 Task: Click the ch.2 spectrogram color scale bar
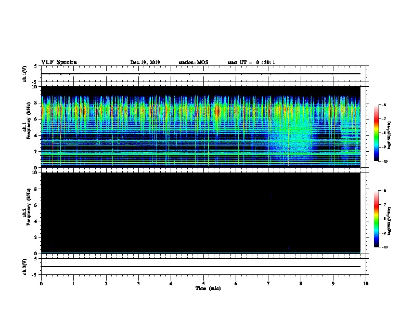point(377,219)
